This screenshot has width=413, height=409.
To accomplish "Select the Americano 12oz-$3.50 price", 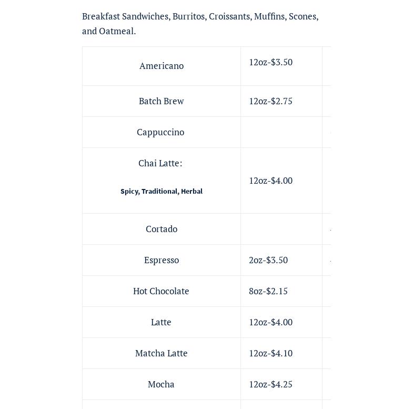I will [270, 62].
